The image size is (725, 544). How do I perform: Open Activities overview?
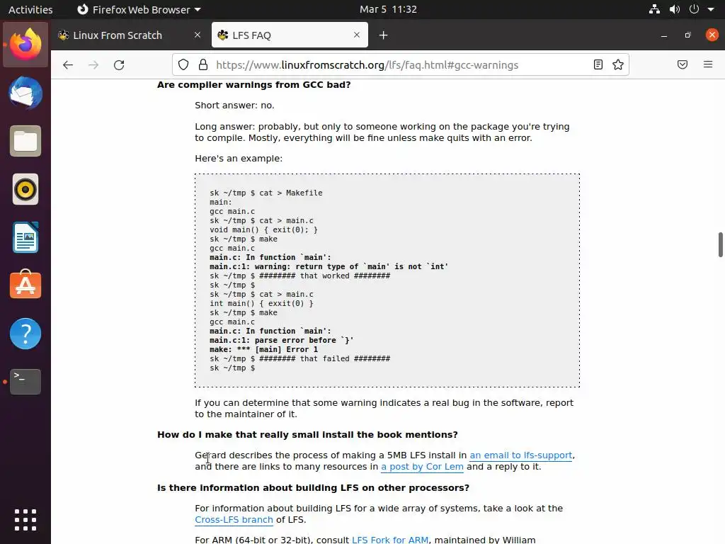(x=30, y=9)
